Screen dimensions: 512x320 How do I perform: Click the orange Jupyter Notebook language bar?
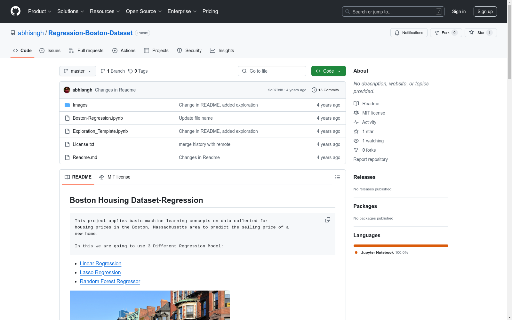coord(401,246)
